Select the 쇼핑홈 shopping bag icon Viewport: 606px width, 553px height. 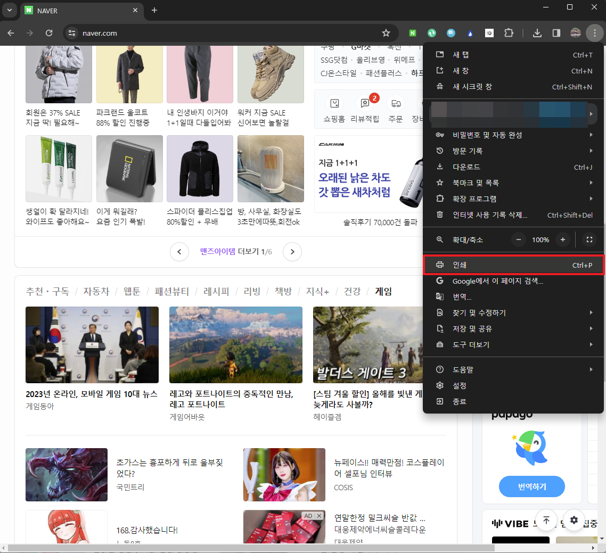click(334, 103)
